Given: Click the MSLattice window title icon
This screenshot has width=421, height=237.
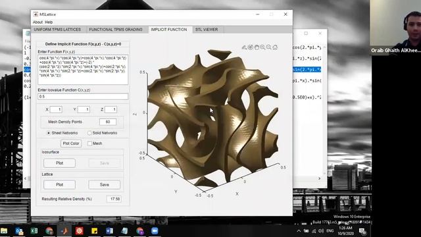Looking at the screenshot, I should click(x=36, y=14).
